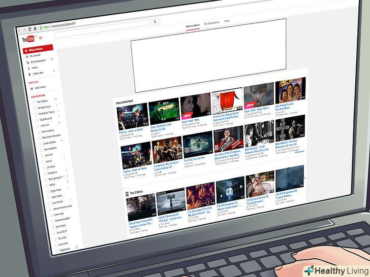Open The CGBros section heading
The height and width of the screenshot is (277, 370).
136,192
